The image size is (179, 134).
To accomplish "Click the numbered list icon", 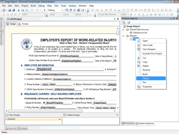I will (164, 15).
